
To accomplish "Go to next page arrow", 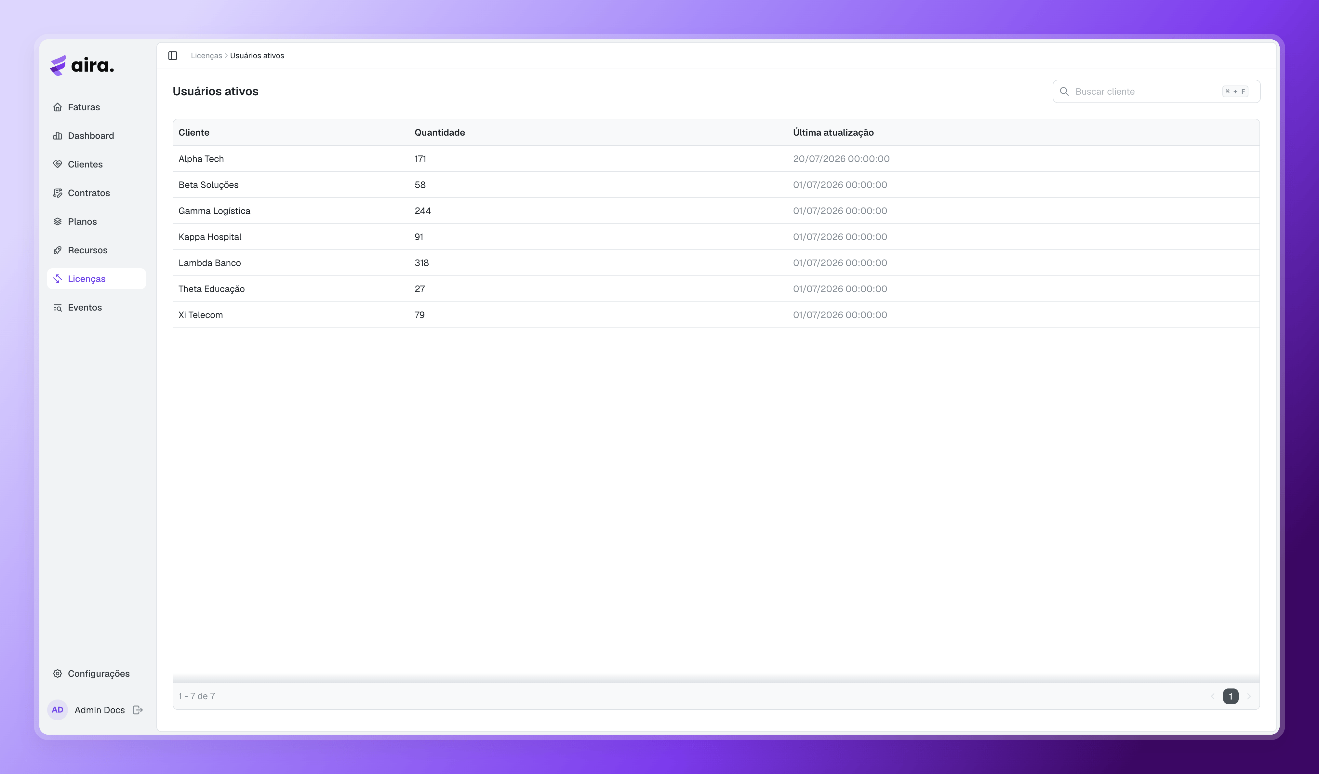I will tap(1249, 696).
